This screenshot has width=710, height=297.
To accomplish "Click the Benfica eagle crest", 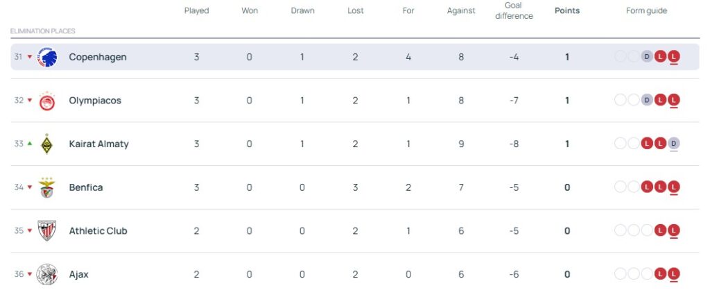I will click(47, 187).
